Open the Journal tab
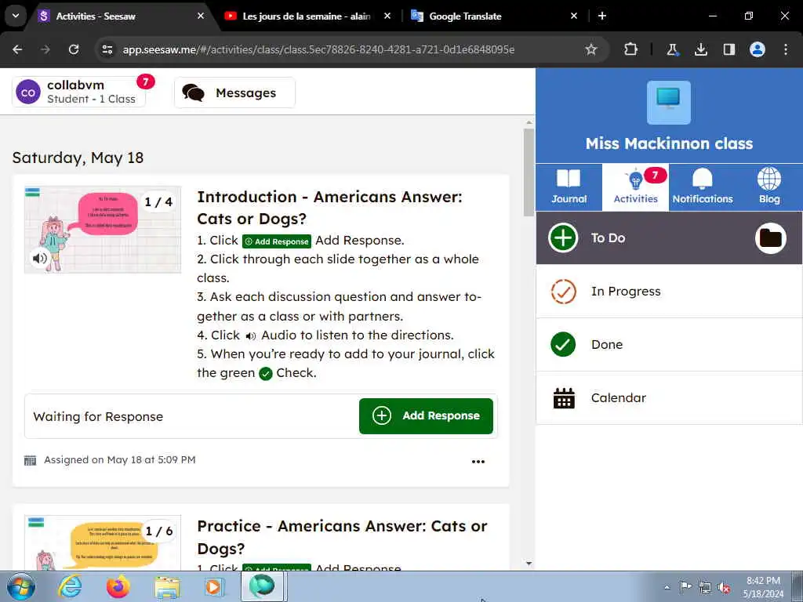 tap(569, 187)
